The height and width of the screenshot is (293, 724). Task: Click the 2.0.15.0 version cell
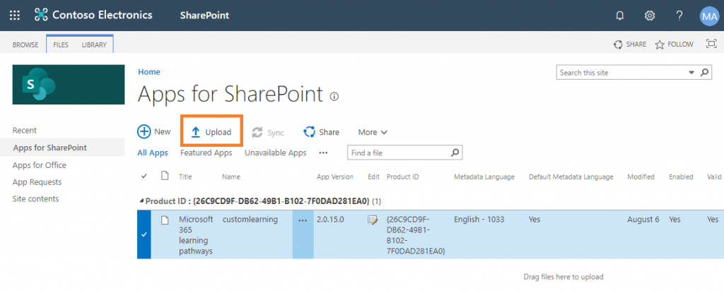click(330, 220)
